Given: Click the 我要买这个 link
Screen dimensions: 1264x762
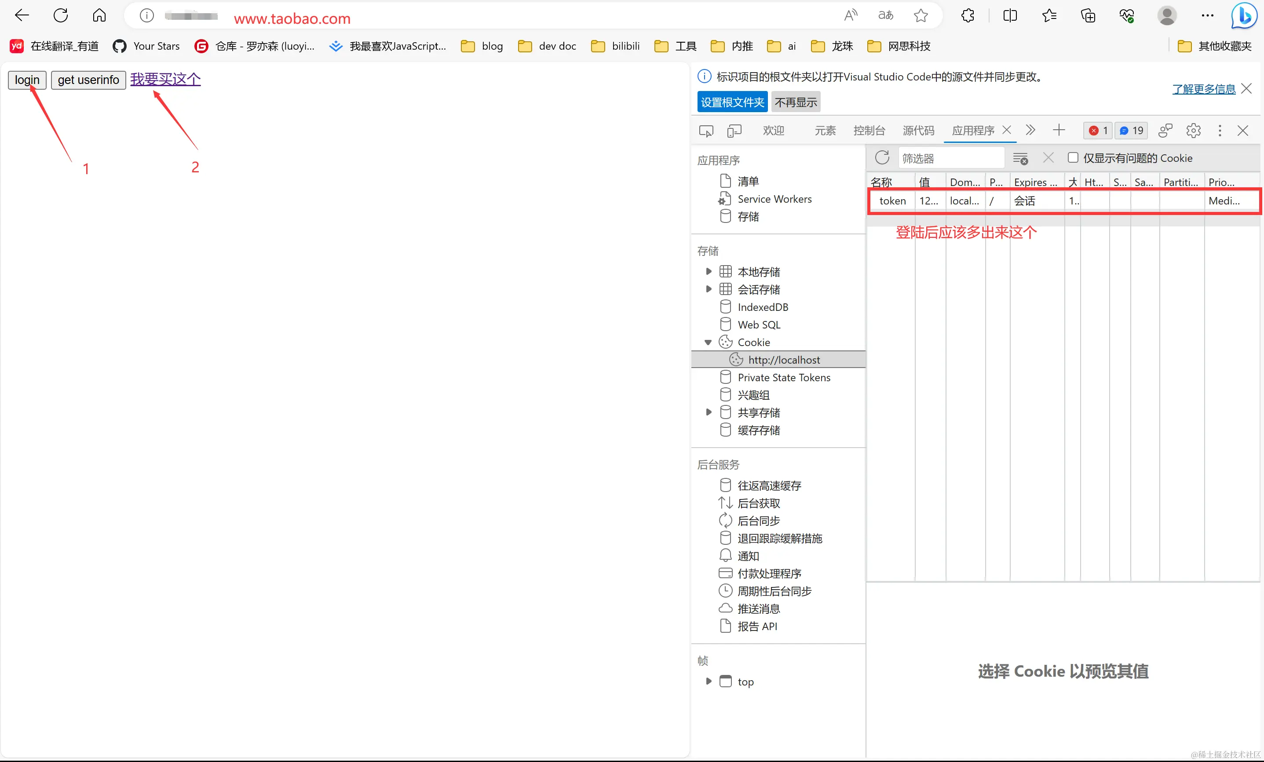Looking at the screenshot, I should coord(165,79).
